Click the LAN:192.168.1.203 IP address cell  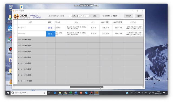[x=134, y=28]
